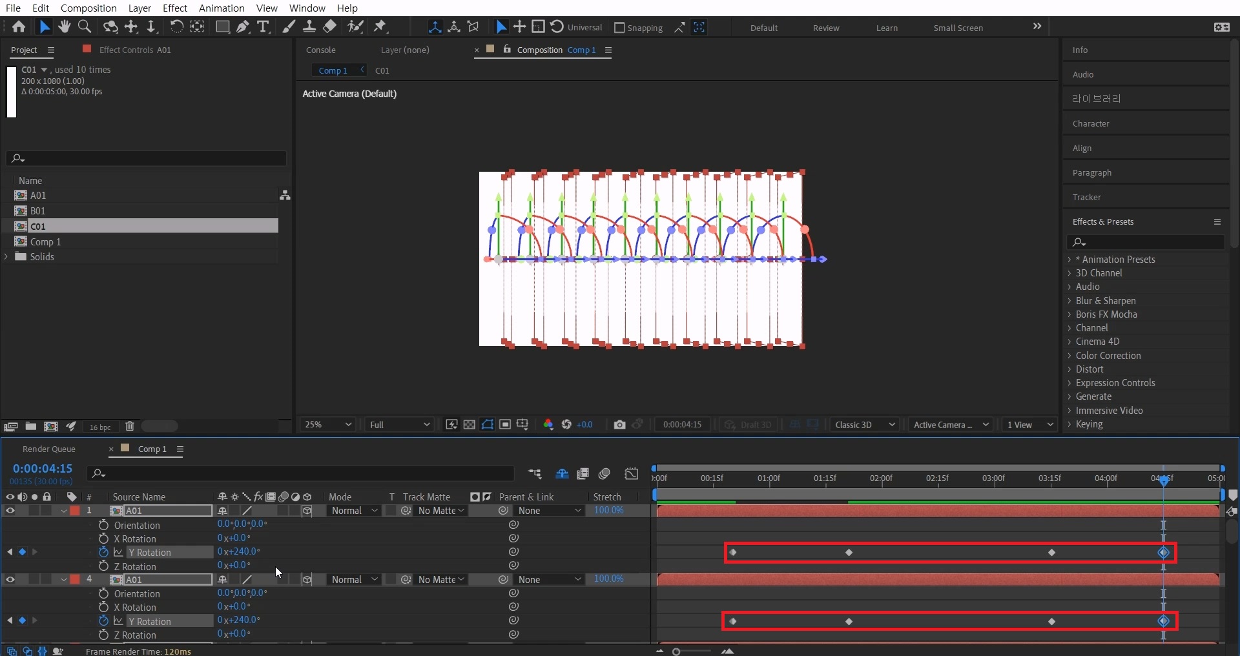The image size is (1240, 656).
Task: Select the Puppet Pin tool
Action: pos(380,27)
